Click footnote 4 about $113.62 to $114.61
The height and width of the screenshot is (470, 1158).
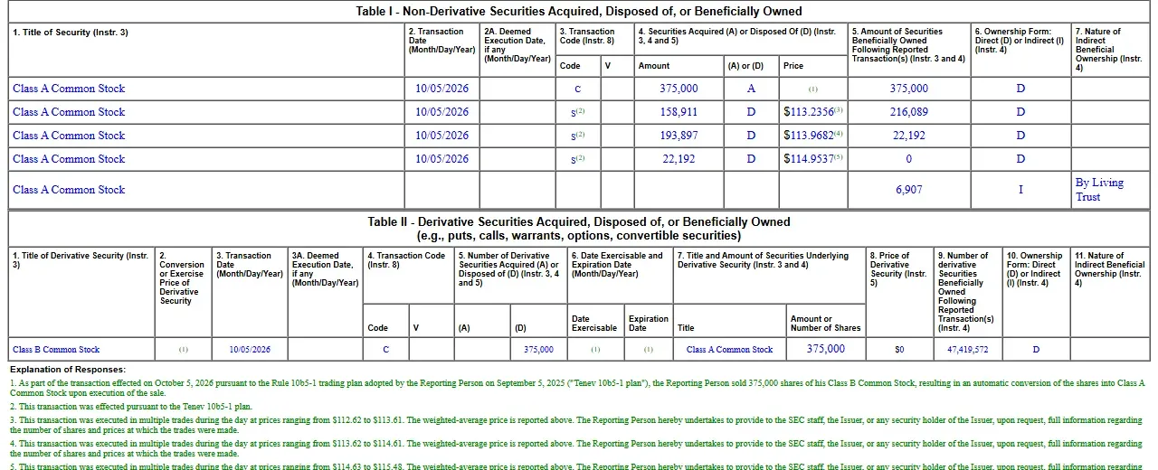click(576, 449)
